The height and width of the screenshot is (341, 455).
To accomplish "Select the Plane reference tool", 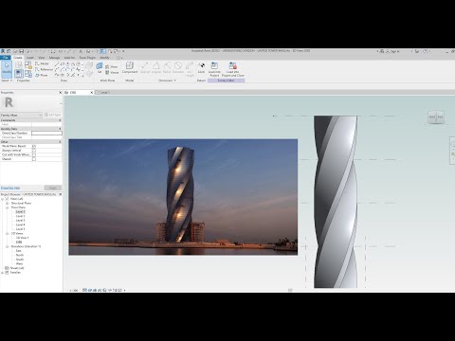I will click(x=42, y=75).
